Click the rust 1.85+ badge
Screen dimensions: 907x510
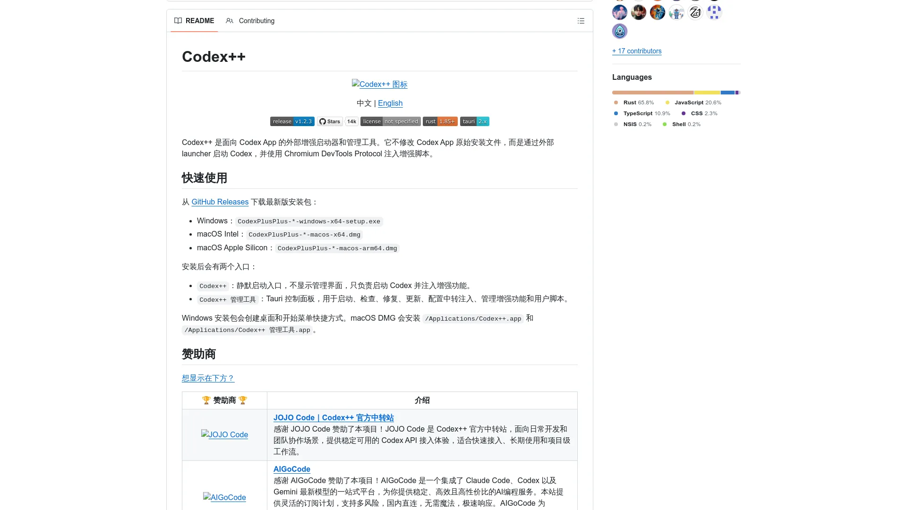[x=440, y=121]
